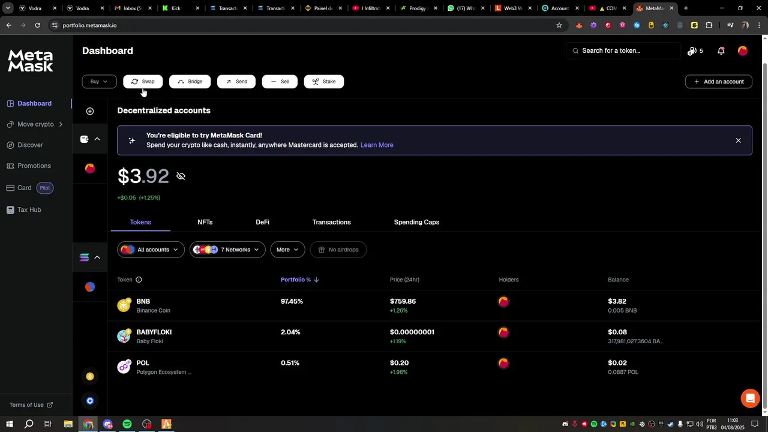768x432 pixels.
Task: Select the orange account avatar in account rail
Action: click(90, 169)
